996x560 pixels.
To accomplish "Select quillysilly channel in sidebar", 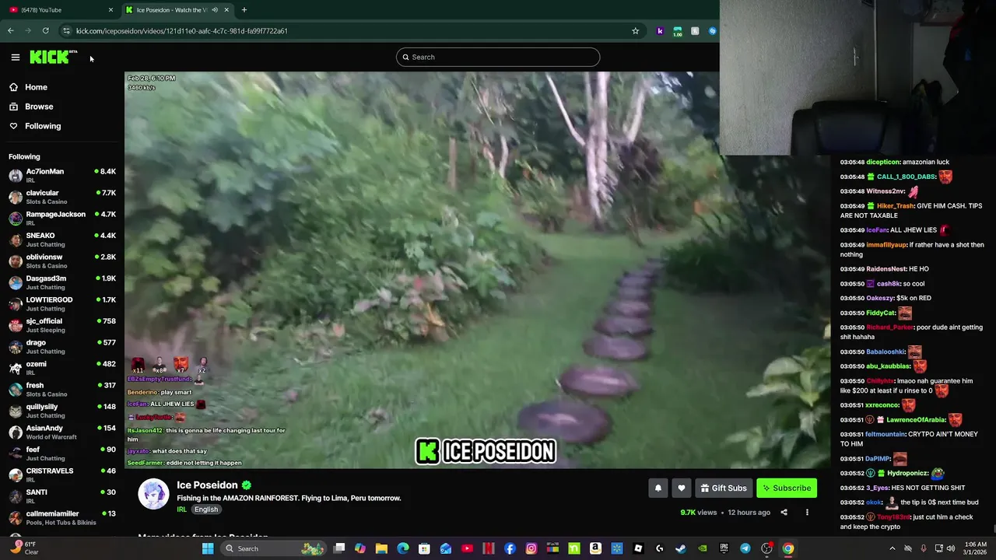I will [62, 411].
